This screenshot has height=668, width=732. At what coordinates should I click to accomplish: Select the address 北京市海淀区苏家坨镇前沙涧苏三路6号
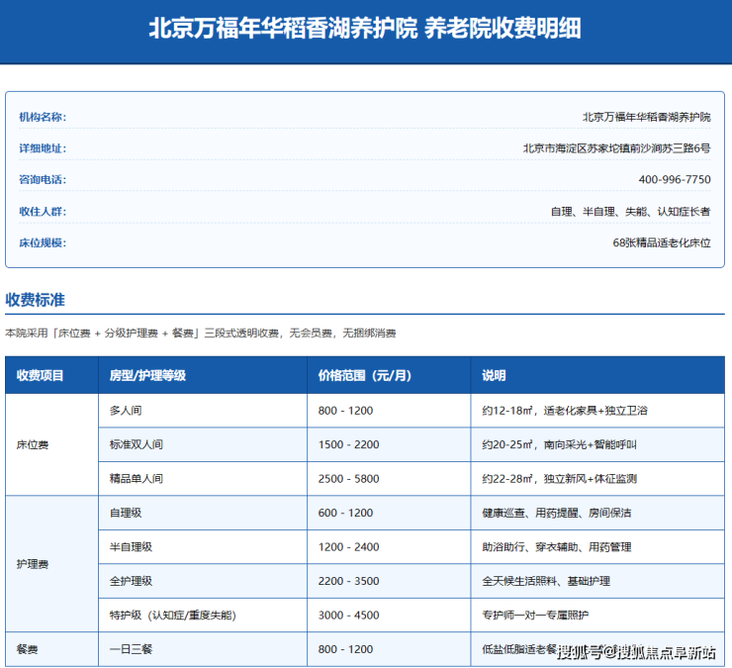coord(616,148)
